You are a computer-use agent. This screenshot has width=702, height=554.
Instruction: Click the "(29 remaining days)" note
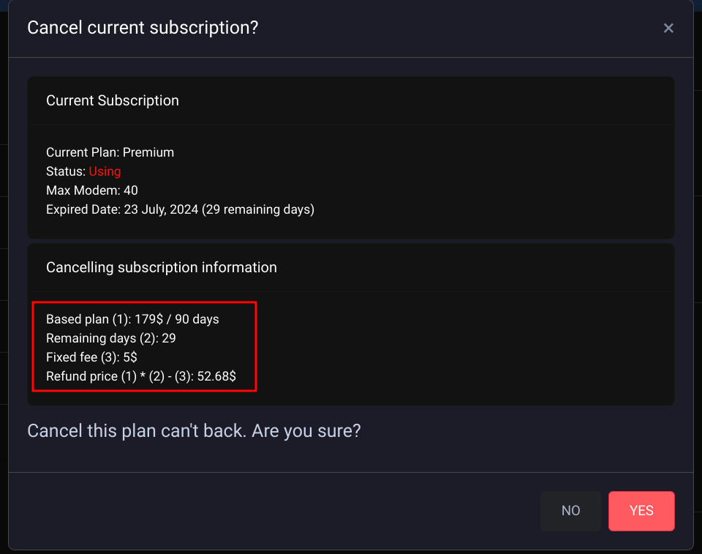click(268, 209)
